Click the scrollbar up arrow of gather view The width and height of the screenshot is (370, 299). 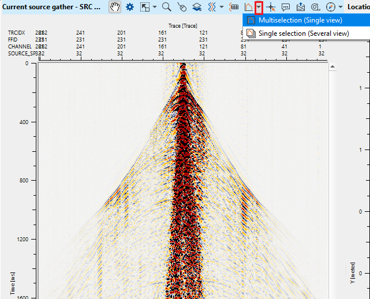pyautogui.click(x=332, y=67)
